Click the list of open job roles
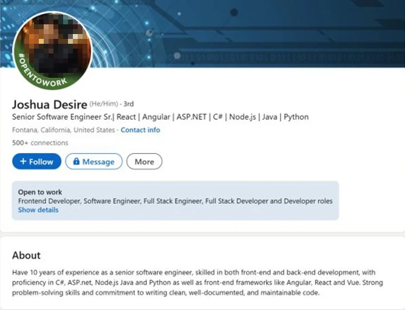 pyautogui.click(x=175, y=201)
